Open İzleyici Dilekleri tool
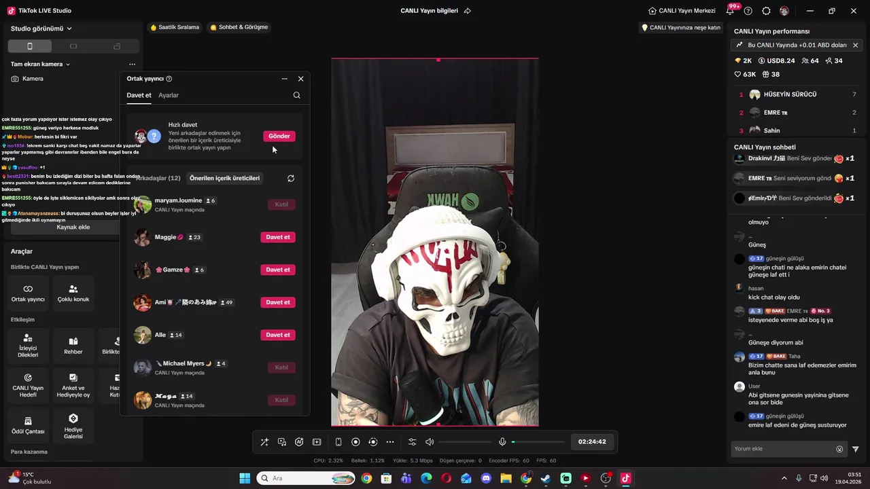Viewport: 870px width, 489px height. (x=28, y=346)
